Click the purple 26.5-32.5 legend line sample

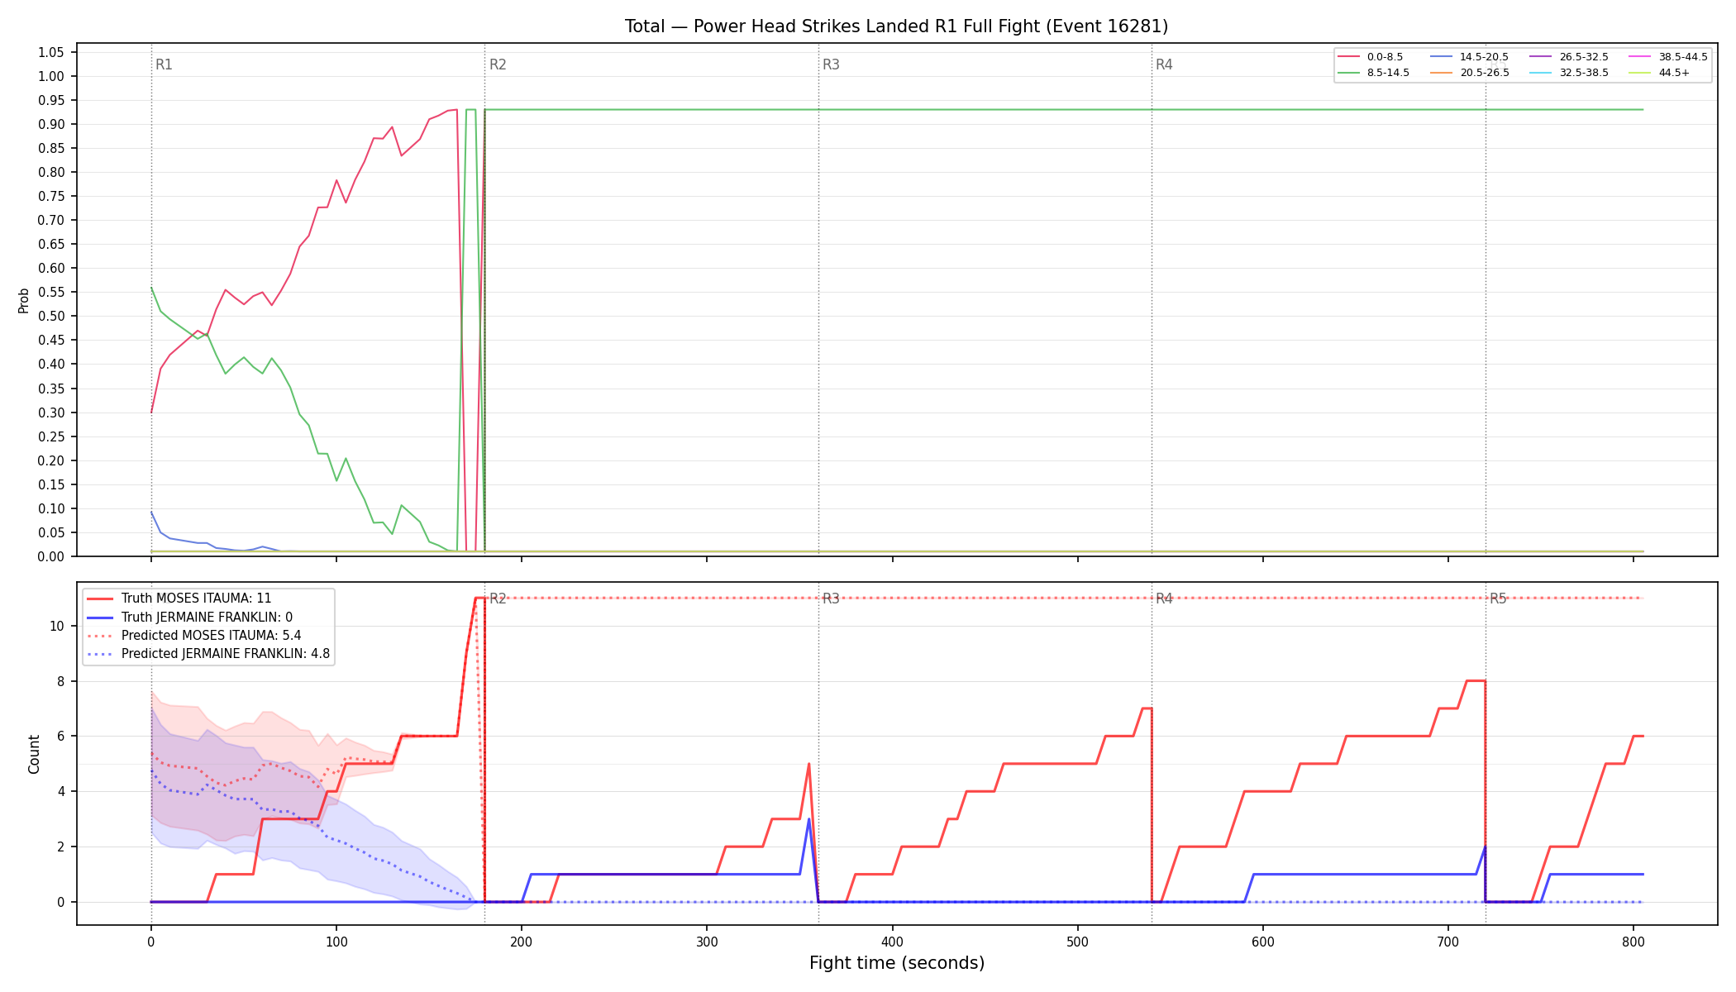point(1541,57)
